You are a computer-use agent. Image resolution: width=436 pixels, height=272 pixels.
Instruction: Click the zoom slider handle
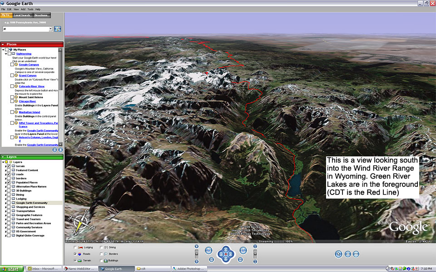pos(197,253)
